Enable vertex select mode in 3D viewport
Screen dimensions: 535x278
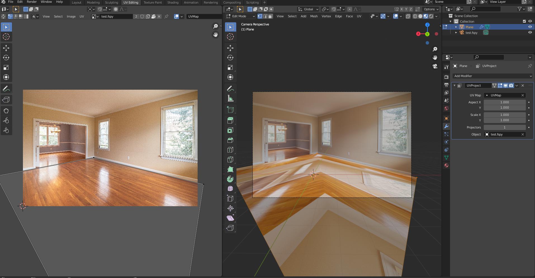tap(260, 16)
